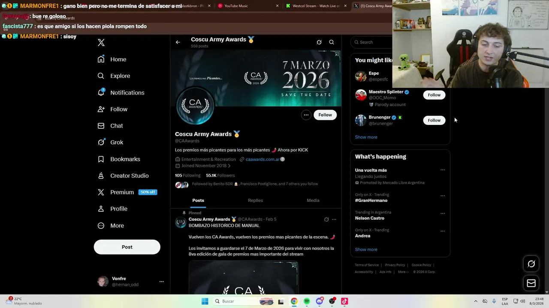The height and width of the screenshot is (308, 549).
Task: Follow the Coscu Army Awards profile
Action: click(x=325, y=115)
